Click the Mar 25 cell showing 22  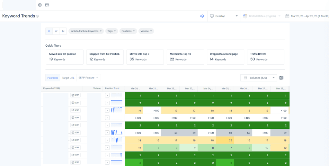tap(230, 140)
